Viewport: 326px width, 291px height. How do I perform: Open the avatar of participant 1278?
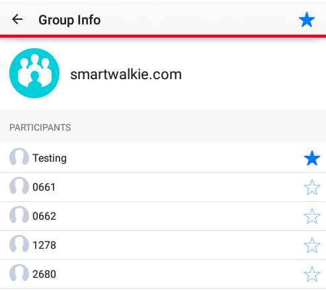19,243
